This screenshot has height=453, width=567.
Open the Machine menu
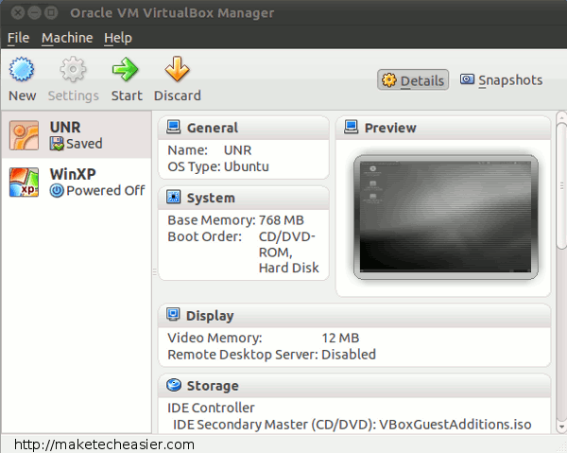point(67,38)
